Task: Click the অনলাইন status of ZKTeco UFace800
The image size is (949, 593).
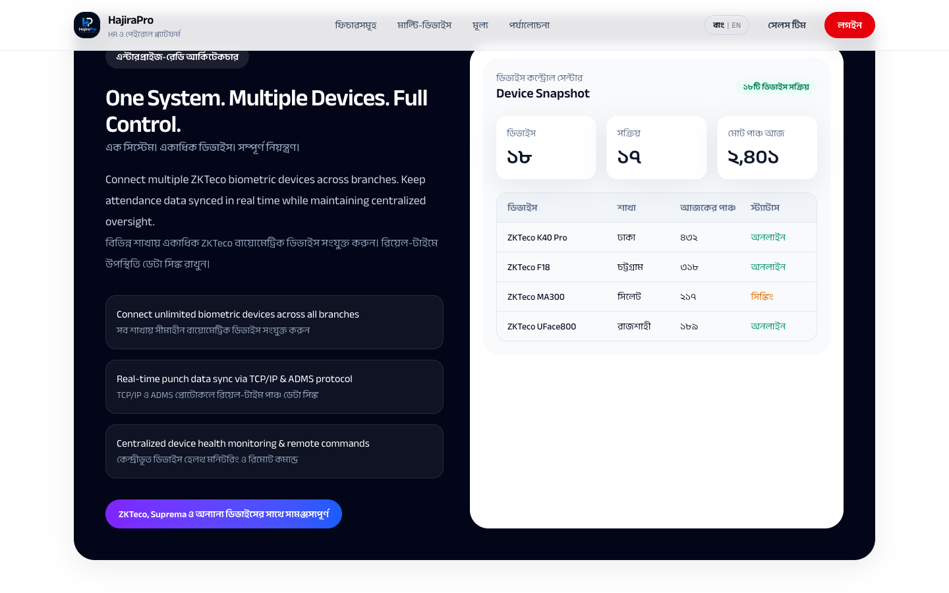Action: [x=768, y=326]
